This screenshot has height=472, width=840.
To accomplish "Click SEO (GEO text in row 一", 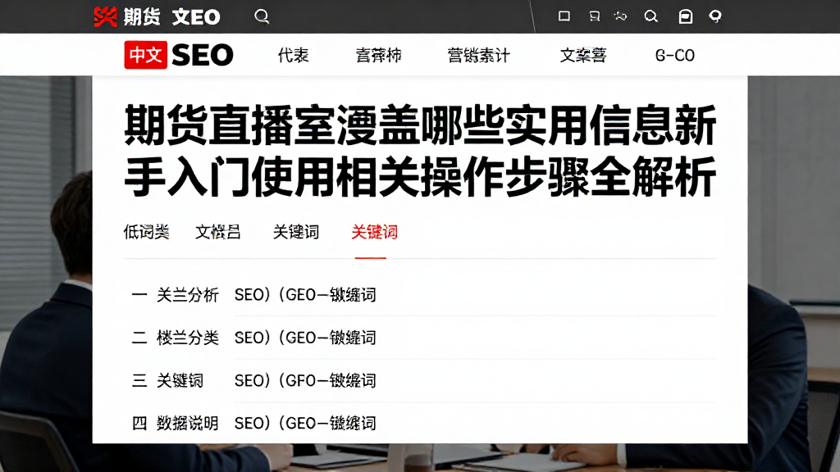I will [x=305, y=294].
